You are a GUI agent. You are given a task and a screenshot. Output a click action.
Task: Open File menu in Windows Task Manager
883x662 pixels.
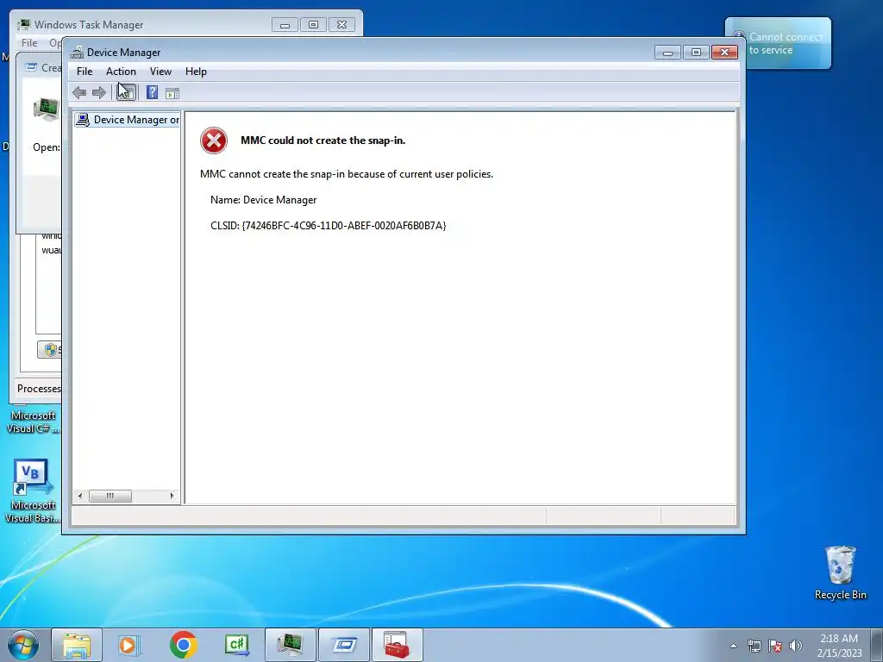click(x=29, y=43)
